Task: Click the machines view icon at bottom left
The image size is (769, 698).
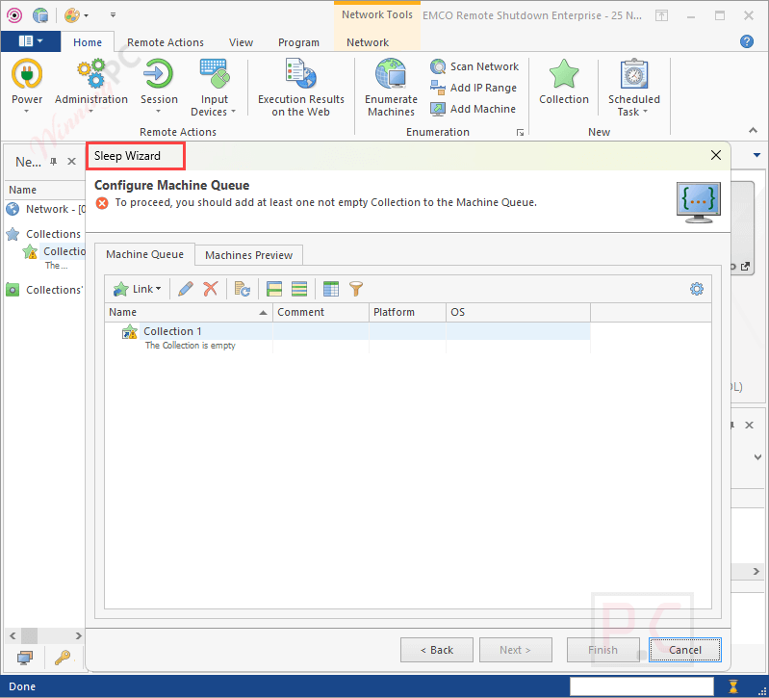Action: pos(24,658)
